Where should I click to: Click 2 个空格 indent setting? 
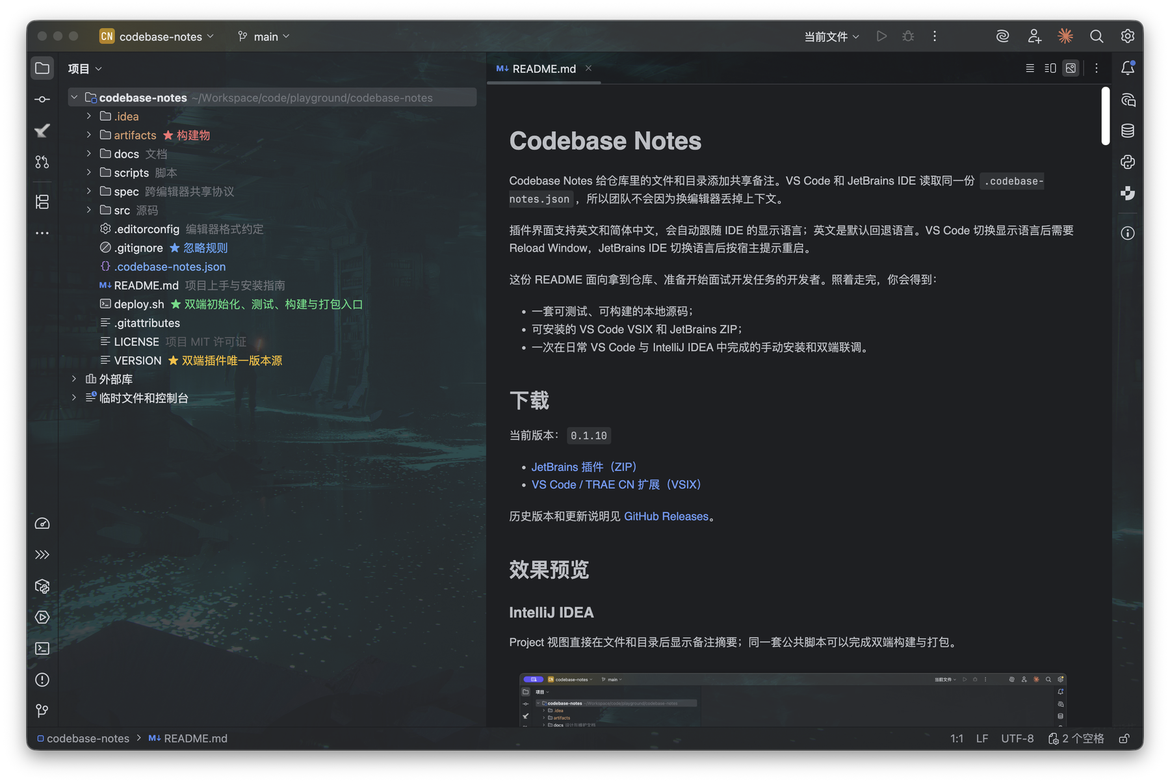tap(1076, 739)
